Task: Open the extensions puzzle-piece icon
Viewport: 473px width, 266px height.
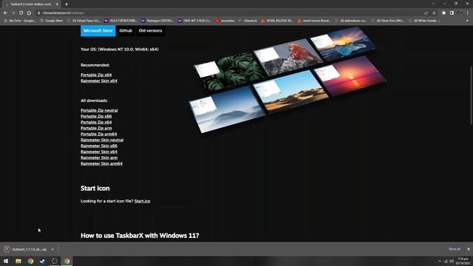Action: click(443, 13)
